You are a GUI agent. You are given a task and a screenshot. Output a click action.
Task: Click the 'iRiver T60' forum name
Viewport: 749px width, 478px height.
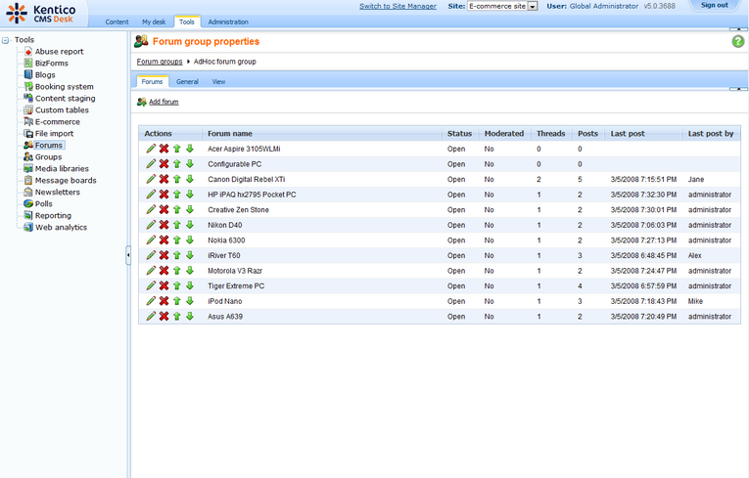[x=224, y=256]
